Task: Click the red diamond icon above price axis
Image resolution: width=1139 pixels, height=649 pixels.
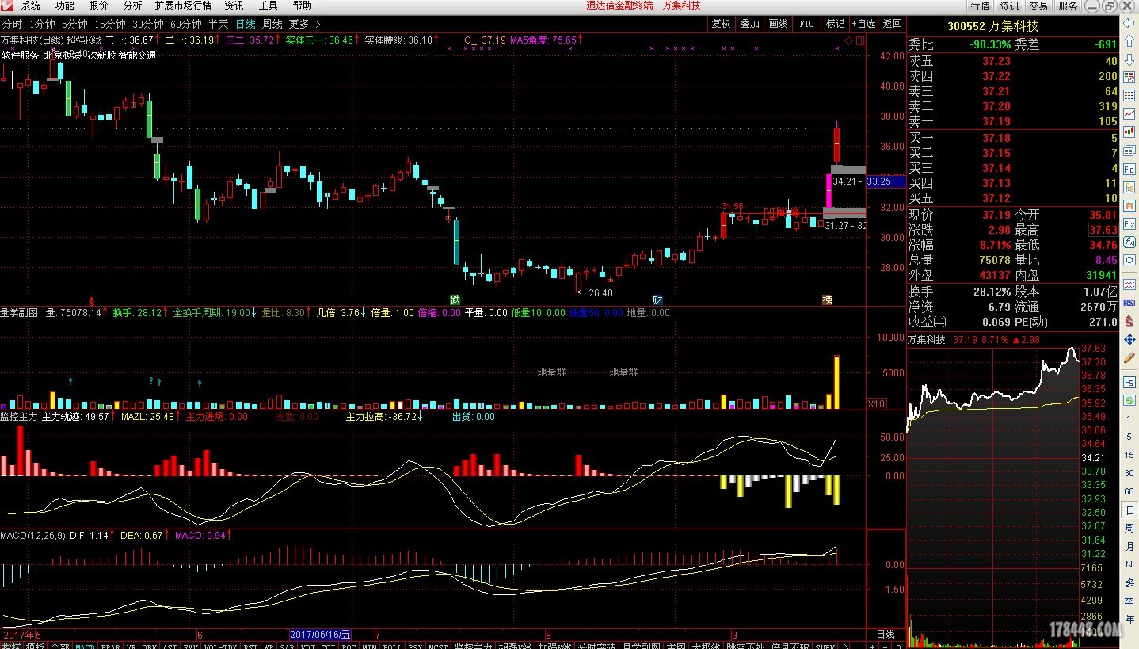Action: click(x=848, y=40)
